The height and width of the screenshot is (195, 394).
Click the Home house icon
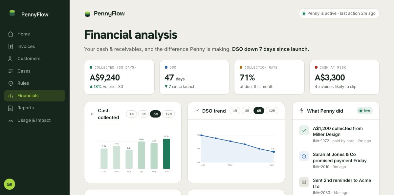click(11, 34)
